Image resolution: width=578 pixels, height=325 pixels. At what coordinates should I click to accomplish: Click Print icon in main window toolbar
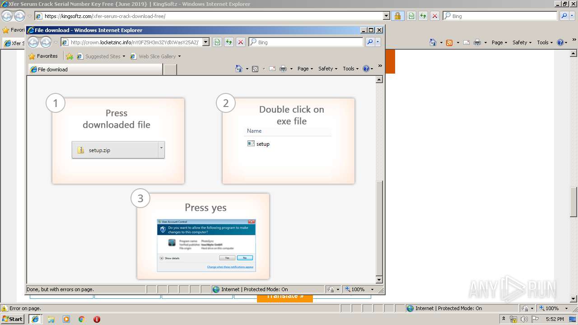477,42
